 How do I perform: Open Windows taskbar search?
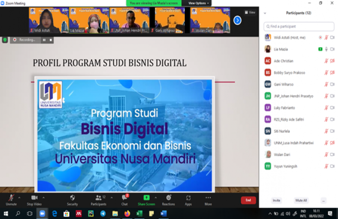18,214
